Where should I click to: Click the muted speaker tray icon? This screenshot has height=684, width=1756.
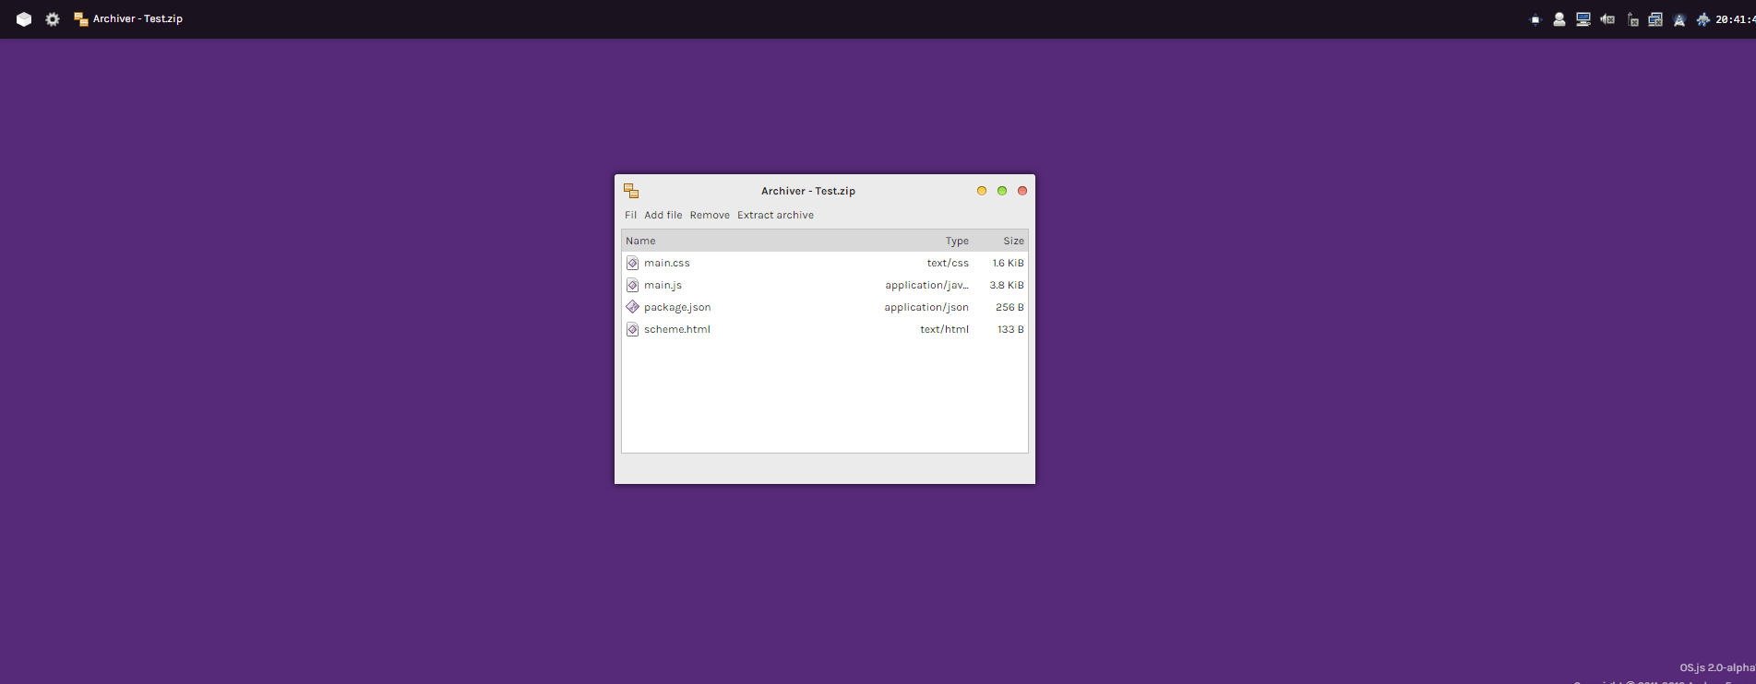[1607, 19]
